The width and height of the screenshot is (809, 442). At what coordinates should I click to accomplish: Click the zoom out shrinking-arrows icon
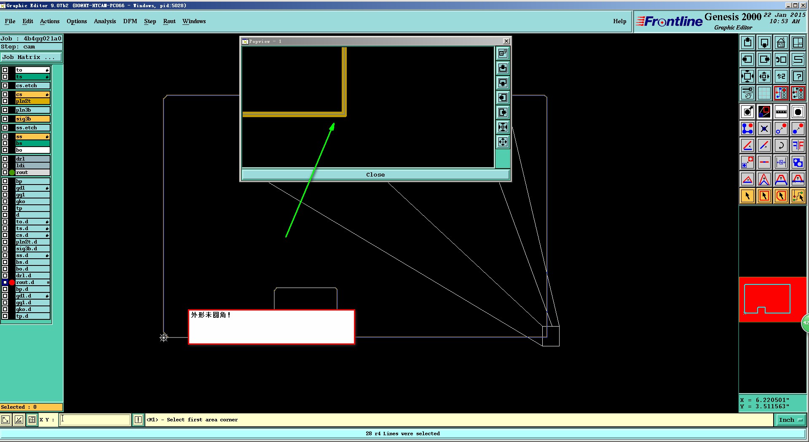click(764, 76)
